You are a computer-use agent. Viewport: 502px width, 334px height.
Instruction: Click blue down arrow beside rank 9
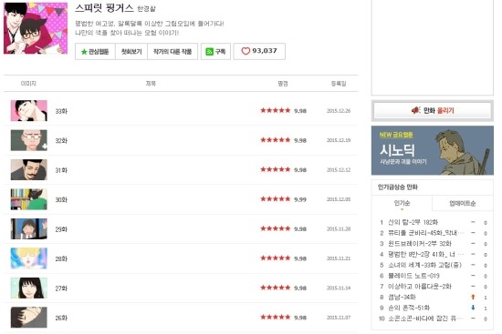coord(473,308)
